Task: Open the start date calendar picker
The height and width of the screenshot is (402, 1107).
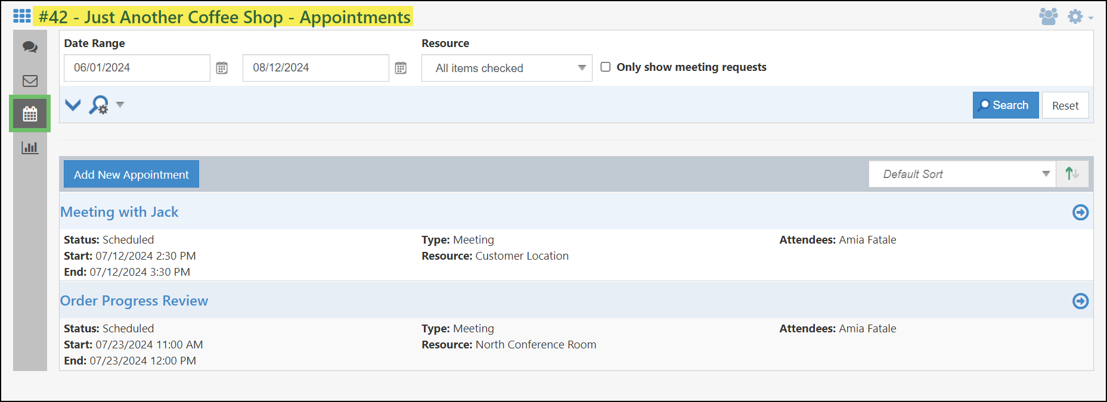Action: pos(222,68)
